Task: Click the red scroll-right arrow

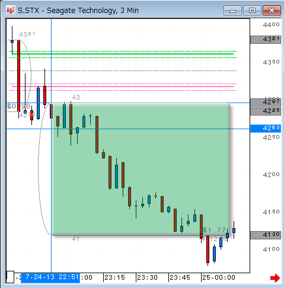Action: [x=275, y=278]
